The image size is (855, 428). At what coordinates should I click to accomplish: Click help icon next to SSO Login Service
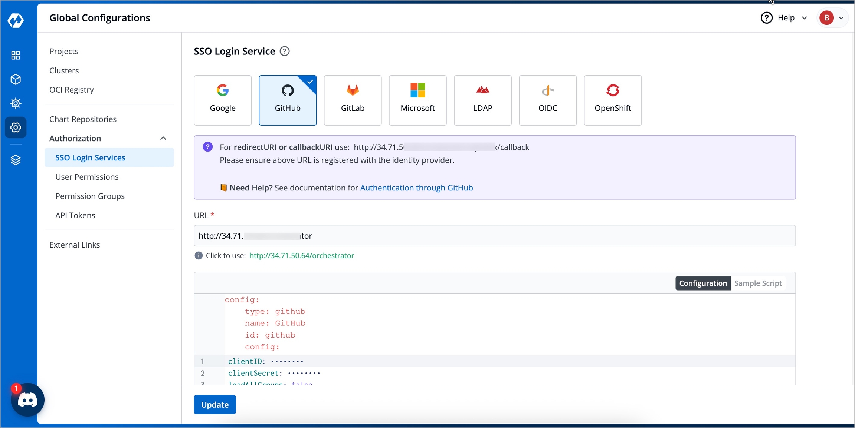pos(285,51)
